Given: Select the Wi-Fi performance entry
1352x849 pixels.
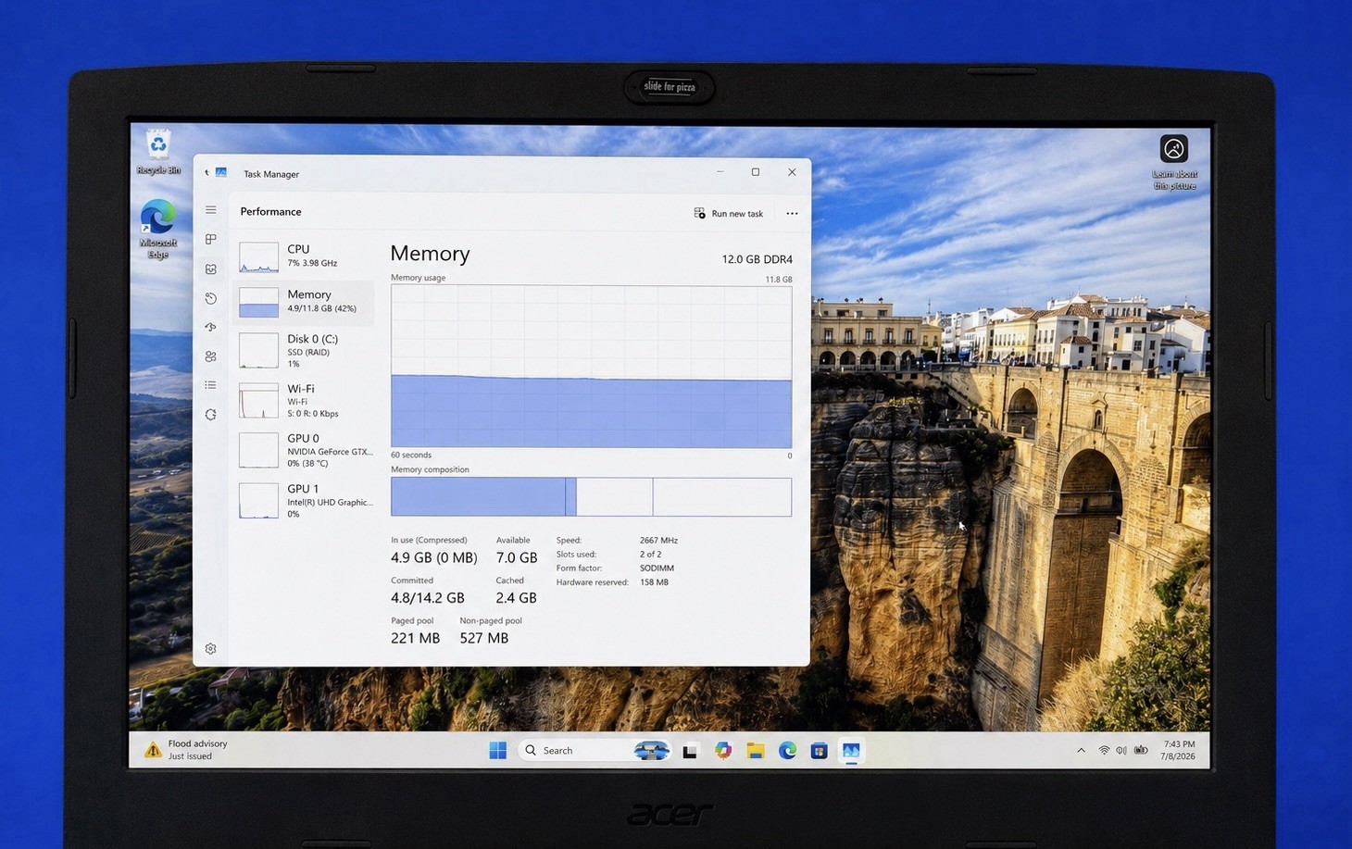Looking at the screenshot, I should pos(306,401).
